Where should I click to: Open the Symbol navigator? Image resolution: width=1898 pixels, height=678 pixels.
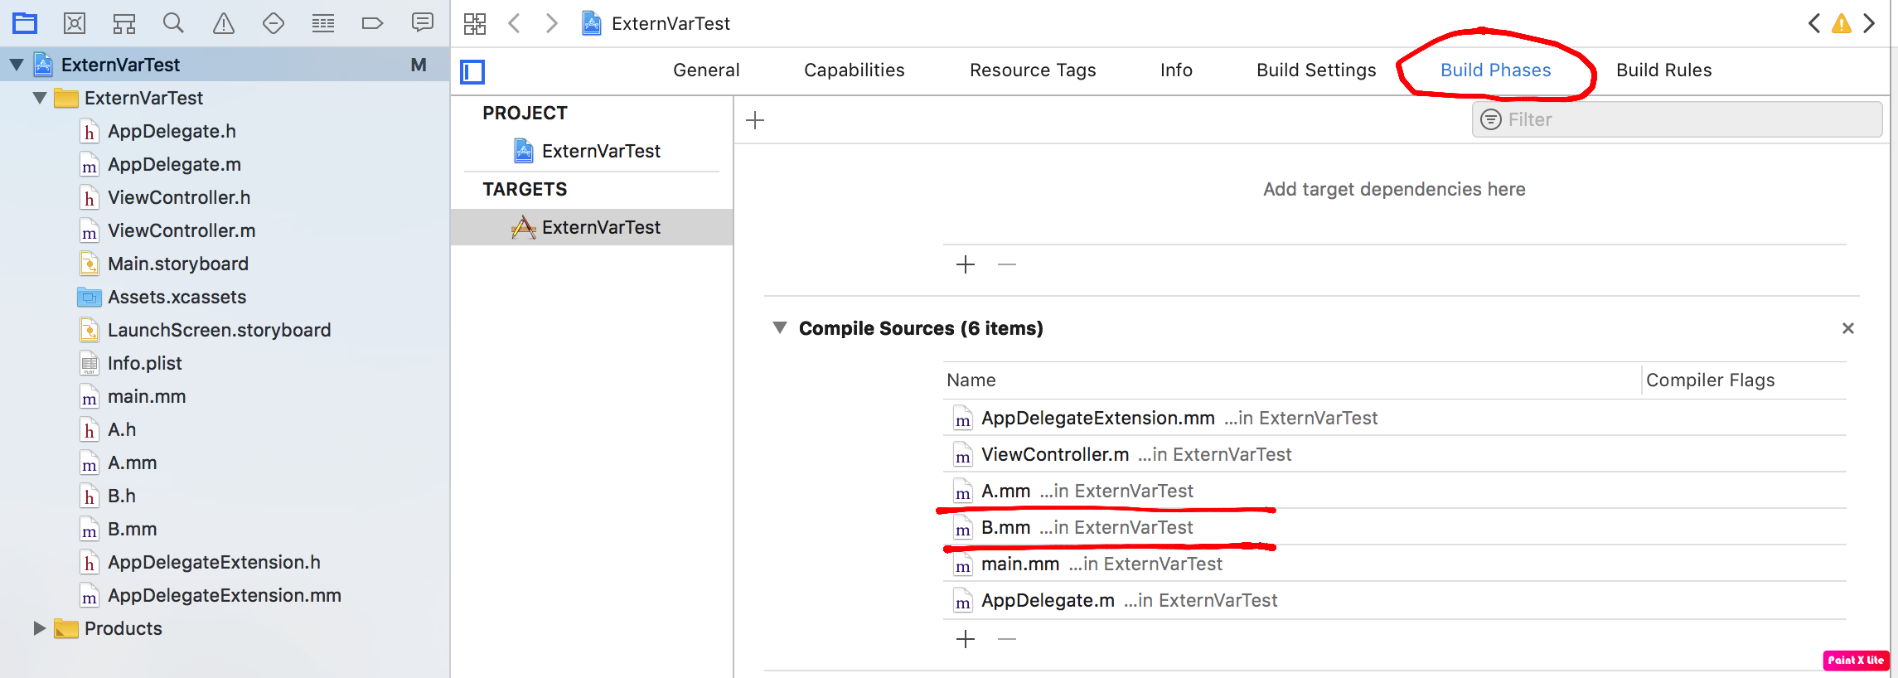[124, 23]
